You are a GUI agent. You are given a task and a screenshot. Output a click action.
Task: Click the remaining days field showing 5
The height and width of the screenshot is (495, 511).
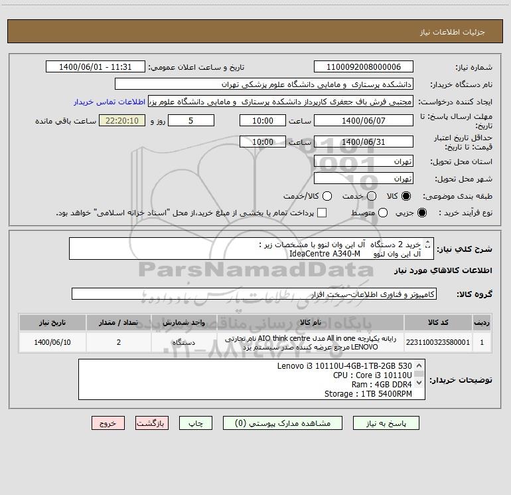(x=191, y=121)
